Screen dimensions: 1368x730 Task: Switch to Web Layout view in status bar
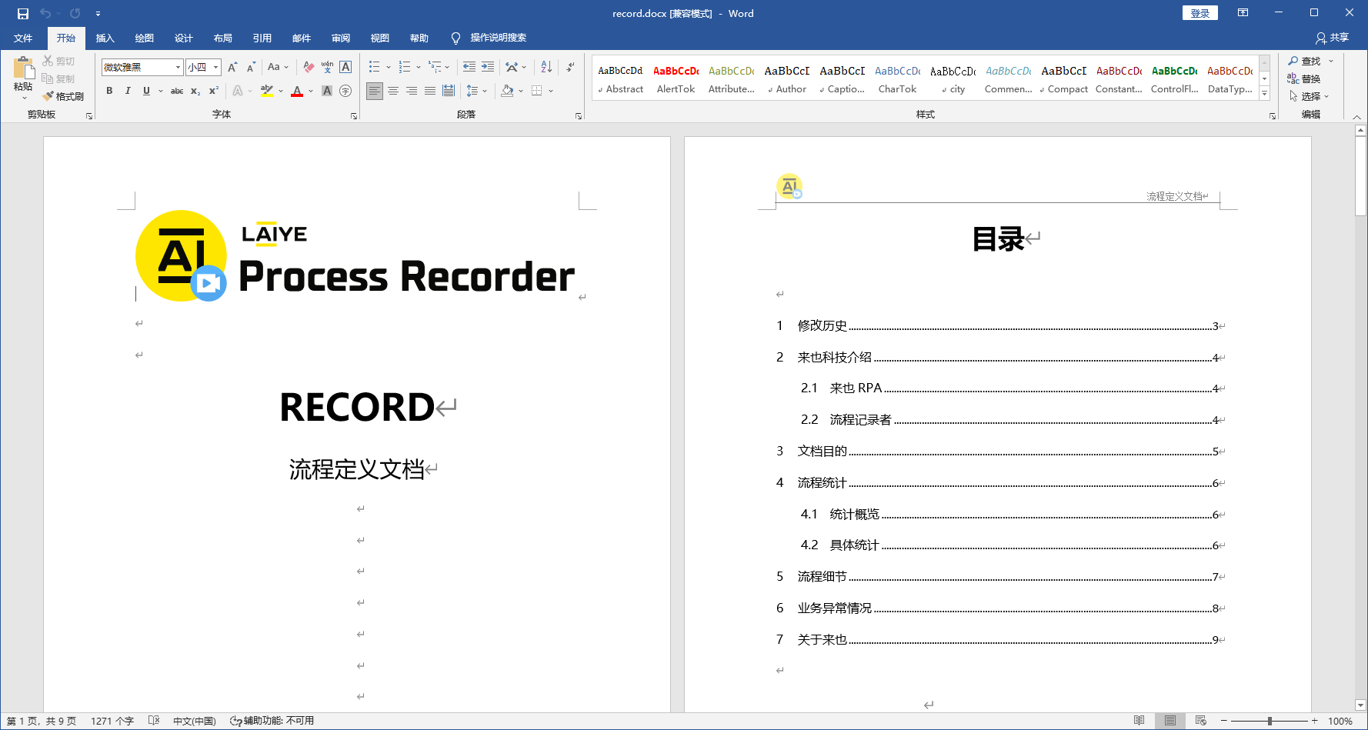(1201, 721)
